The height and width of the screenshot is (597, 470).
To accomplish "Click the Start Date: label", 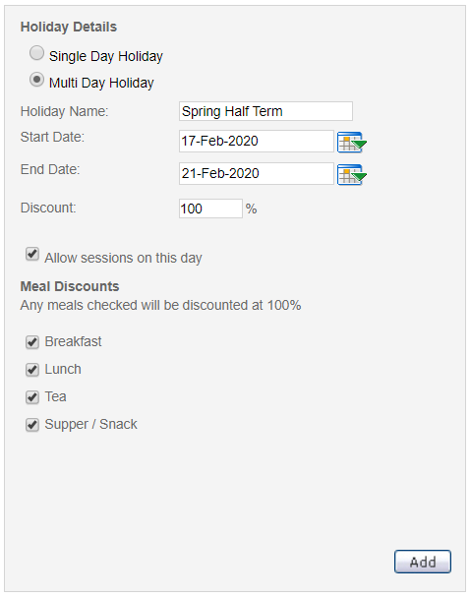I will [x=52, y=137].
